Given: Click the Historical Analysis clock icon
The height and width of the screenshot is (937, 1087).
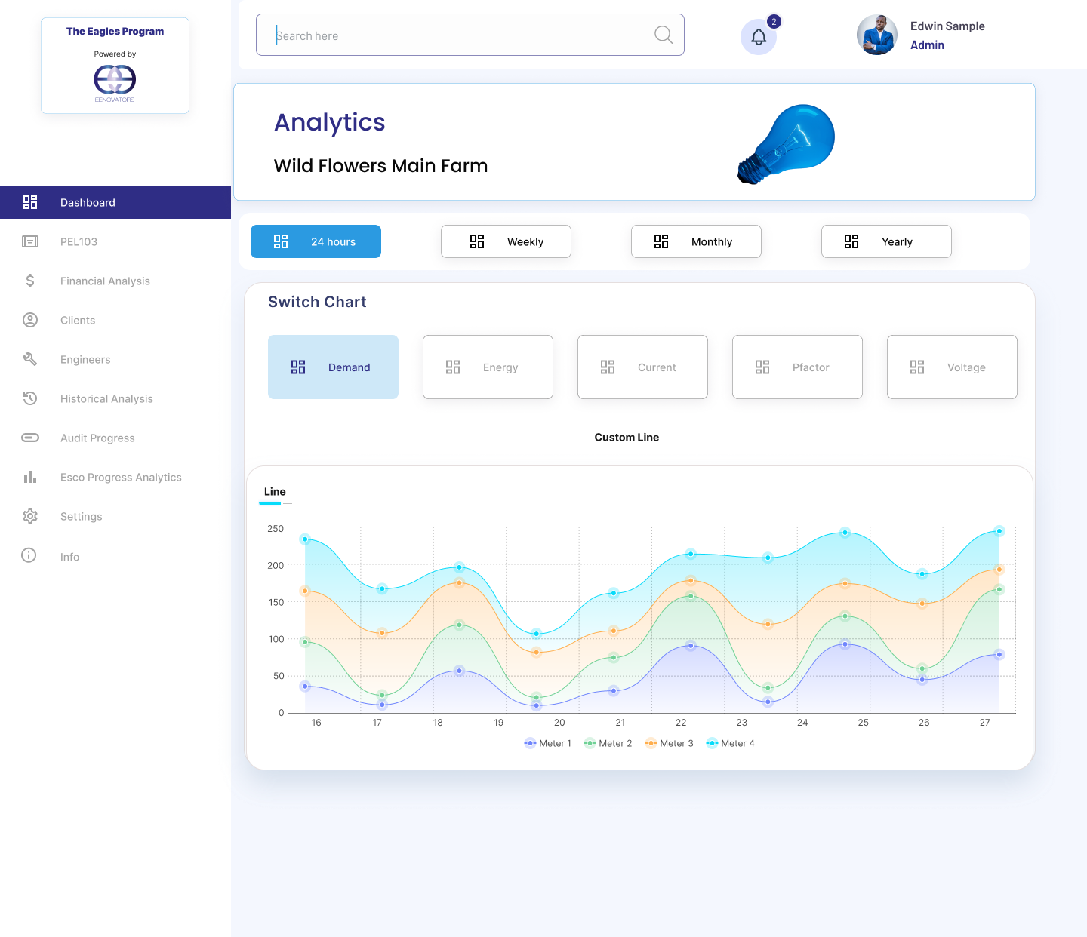Looking at the screenshot, I should tap(30, 398).
